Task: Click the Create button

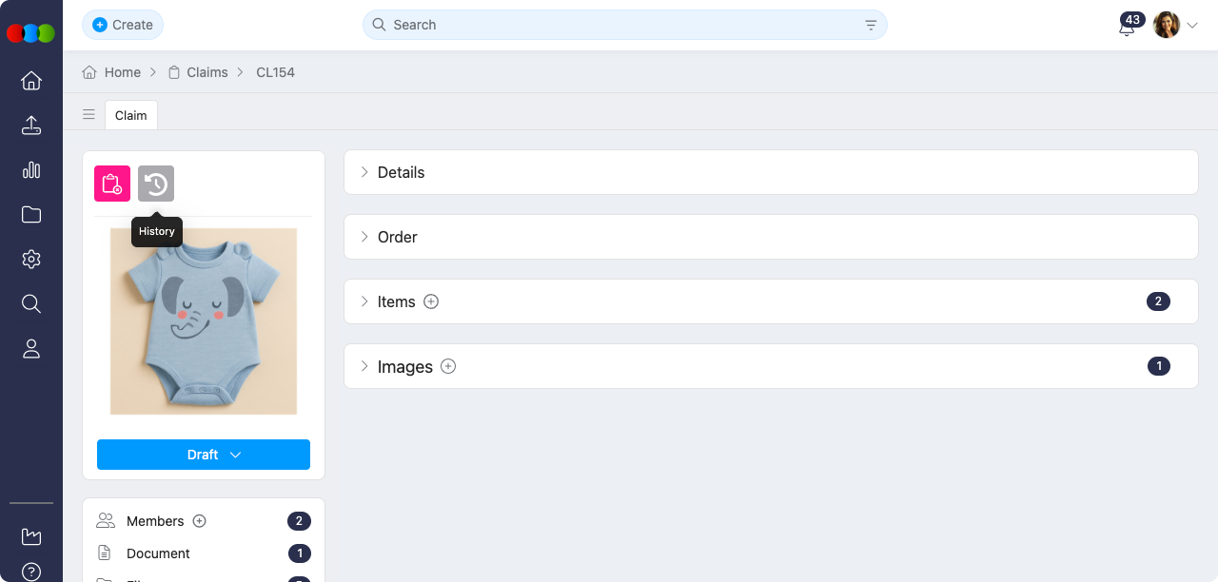Action: pyautogui.click(x=123, y=25)
